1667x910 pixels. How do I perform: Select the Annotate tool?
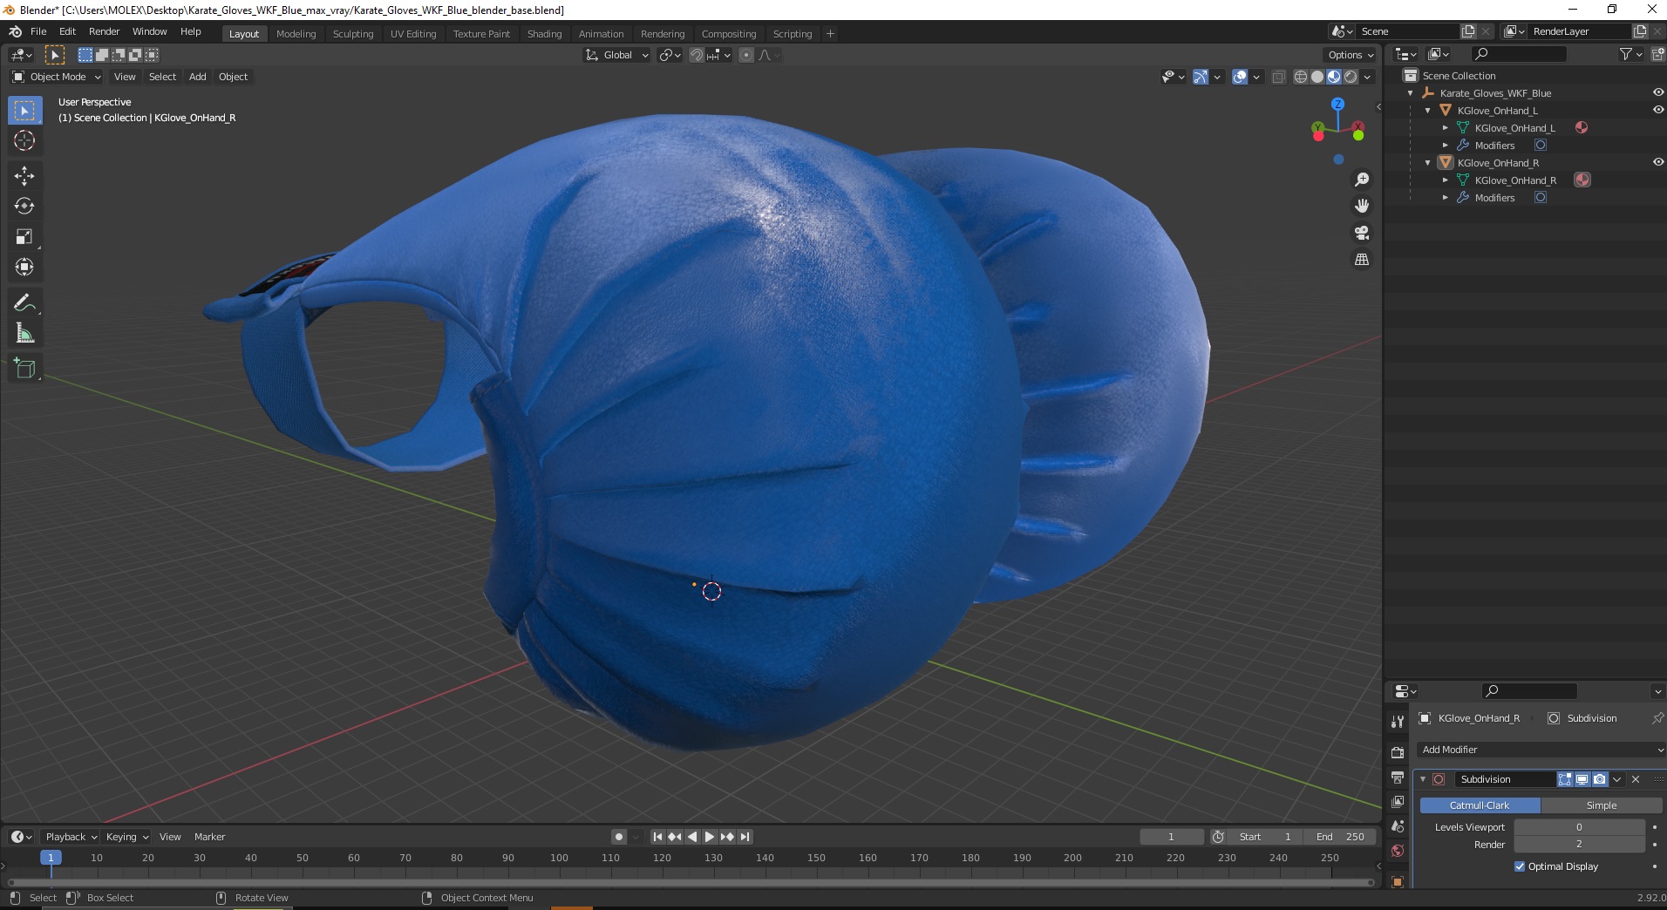tap(24, 303)
